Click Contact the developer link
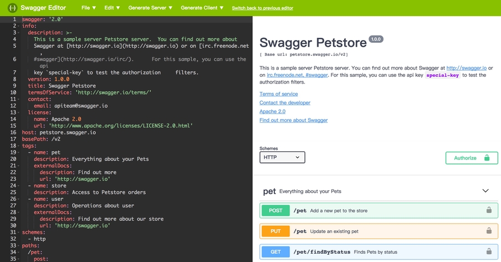Screen dimensions: 501x262 point(284,103)
